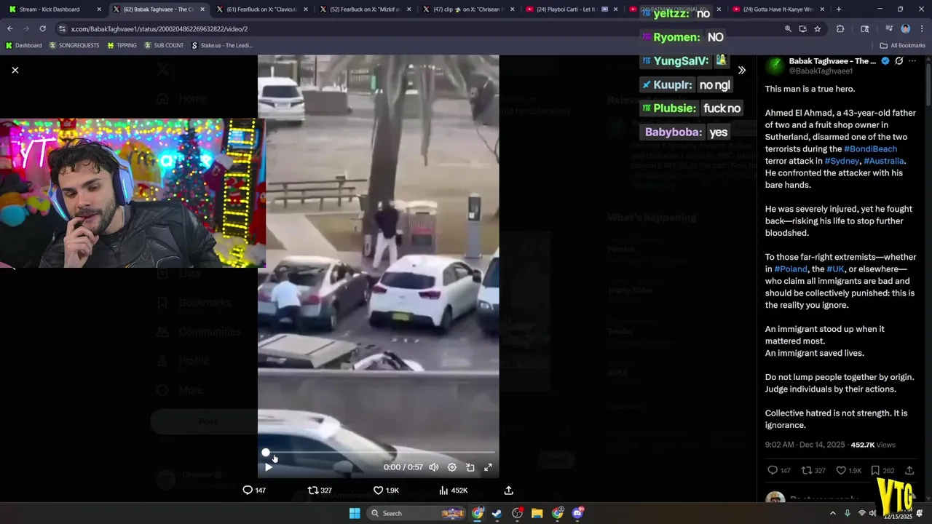Bookmark this page with the star icon
This screenshot has width=932, height=524.
[x=818, y=29]
